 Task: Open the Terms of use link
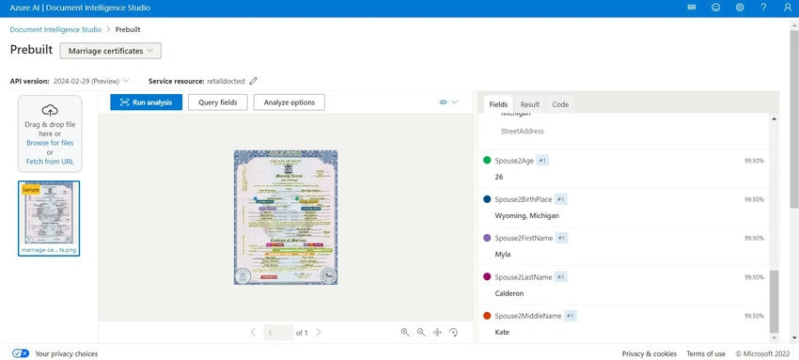[x=706, y=353]
